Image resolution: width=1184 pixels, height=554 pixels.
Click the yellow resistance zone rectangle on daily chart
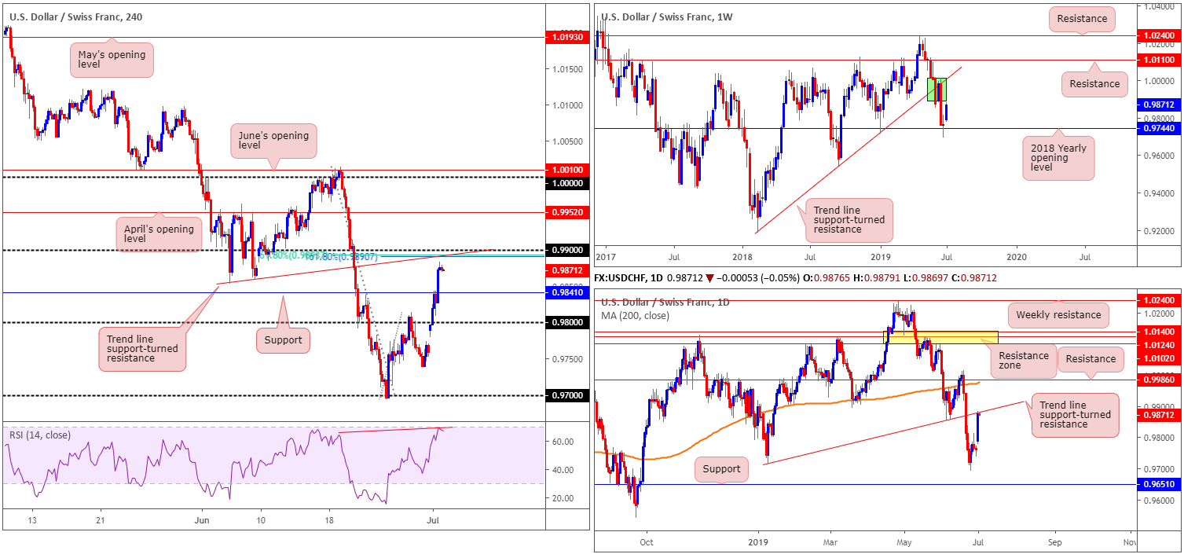[x=943, y=337]
